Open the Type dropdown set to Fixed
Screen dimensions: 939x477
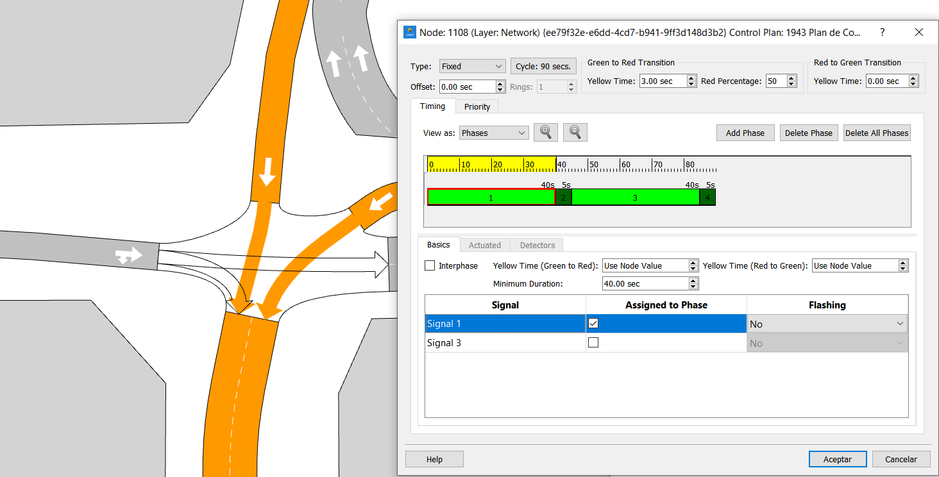[x=472, y=67]
